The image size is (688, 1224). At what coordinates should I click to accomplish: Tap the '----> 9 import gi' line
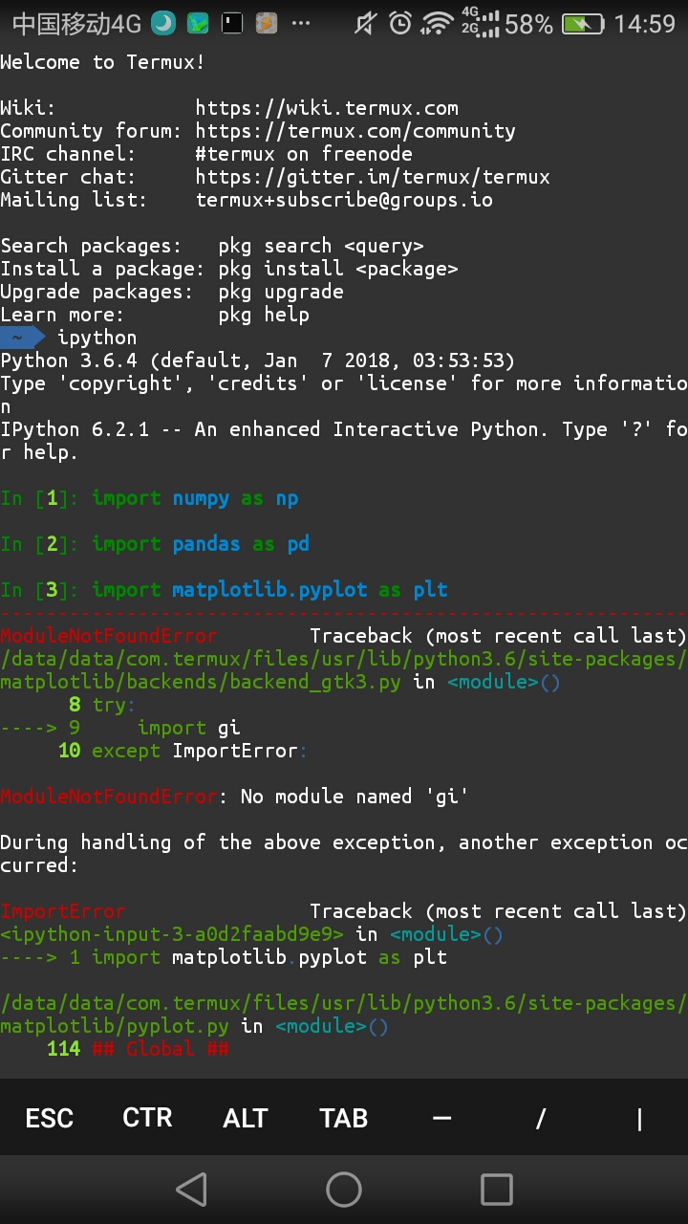[x=120, y=728]
